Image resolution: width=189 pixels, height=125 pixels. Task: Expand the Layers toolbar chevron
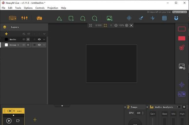(x=44, y=34)
